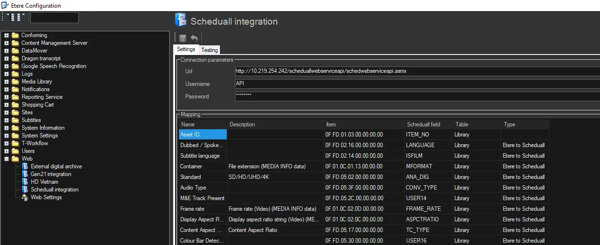
Task: Click the Password input field
Action: tap(416, 96)
